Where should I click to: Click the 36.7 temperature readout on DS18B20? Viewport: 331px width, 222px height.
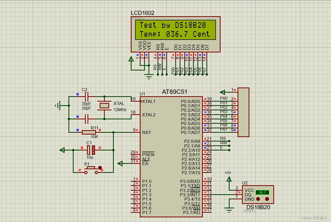point(262,192)
